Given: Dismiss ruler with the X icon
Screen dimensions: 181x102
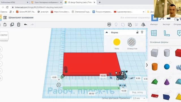Looking at the screenshot, I should coord(59,80).
